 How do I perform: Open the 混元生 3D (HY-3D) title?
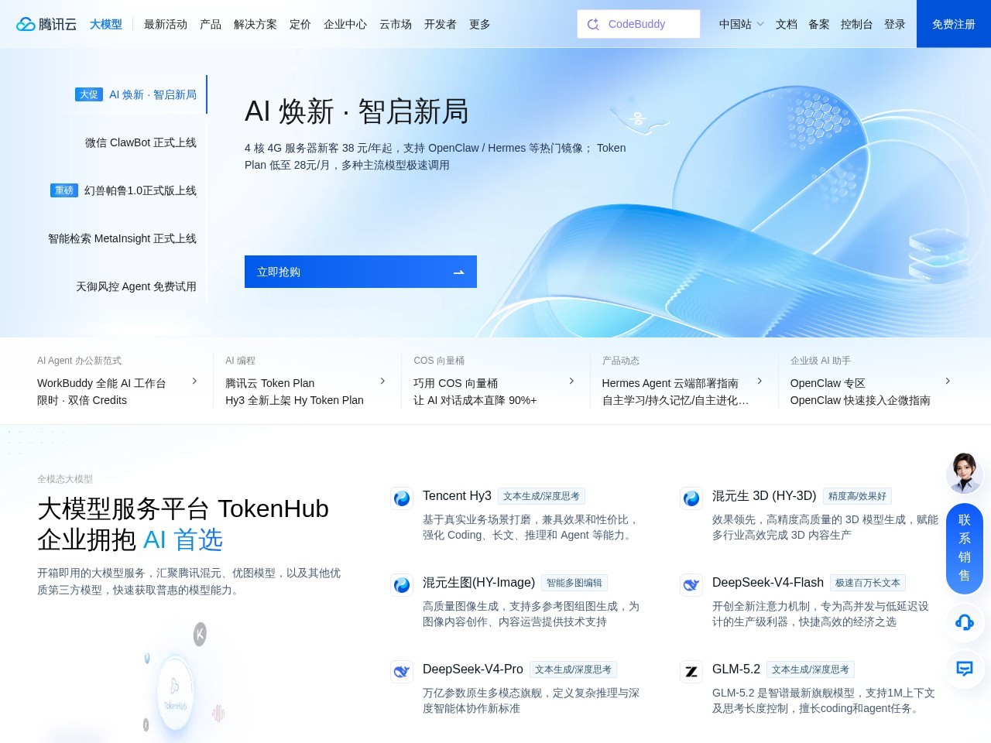(764, 495)
